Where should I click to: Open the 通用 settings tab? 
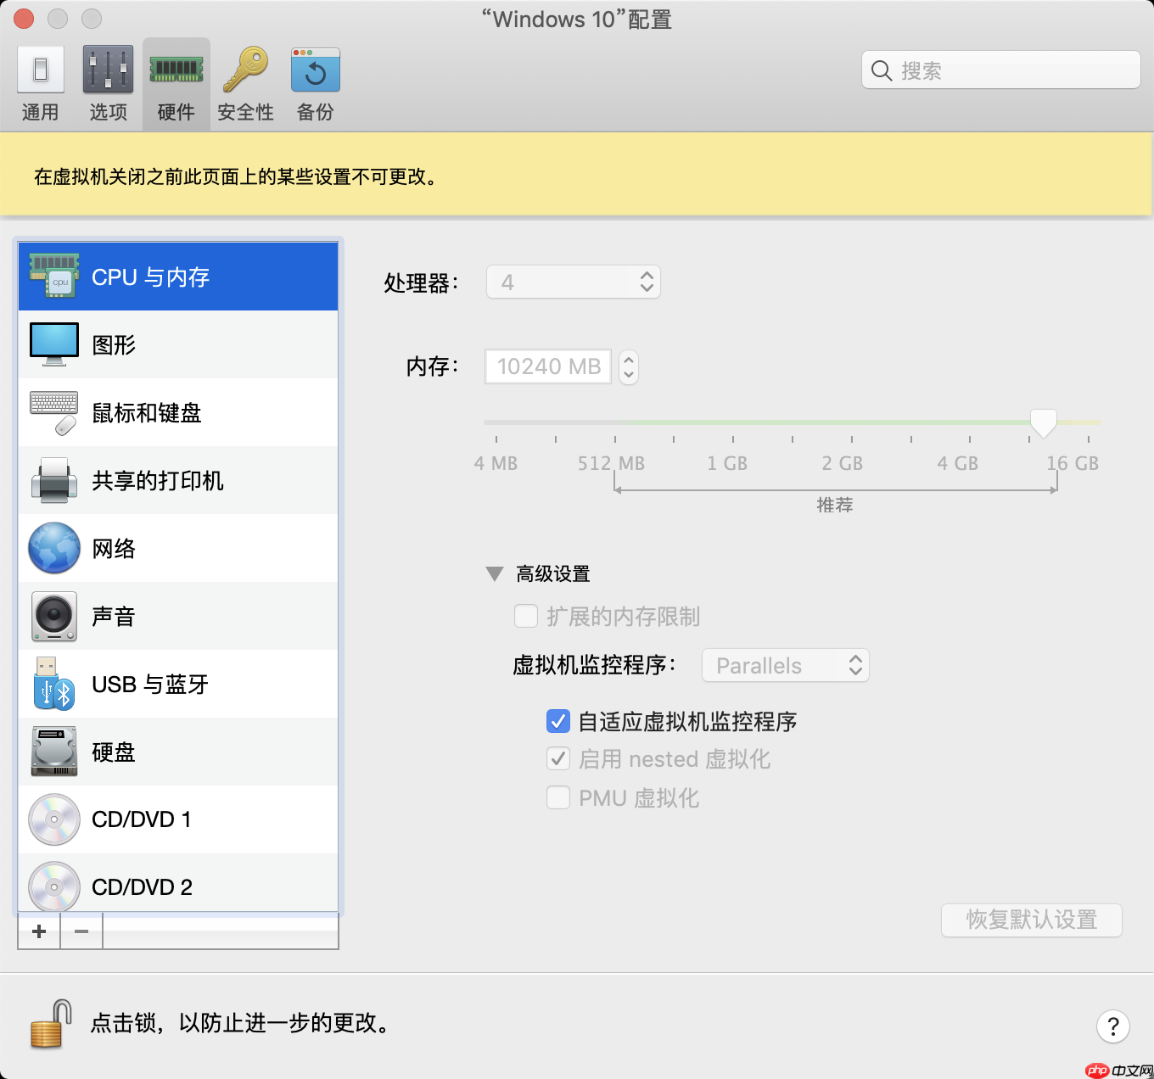tap(40, 82)
